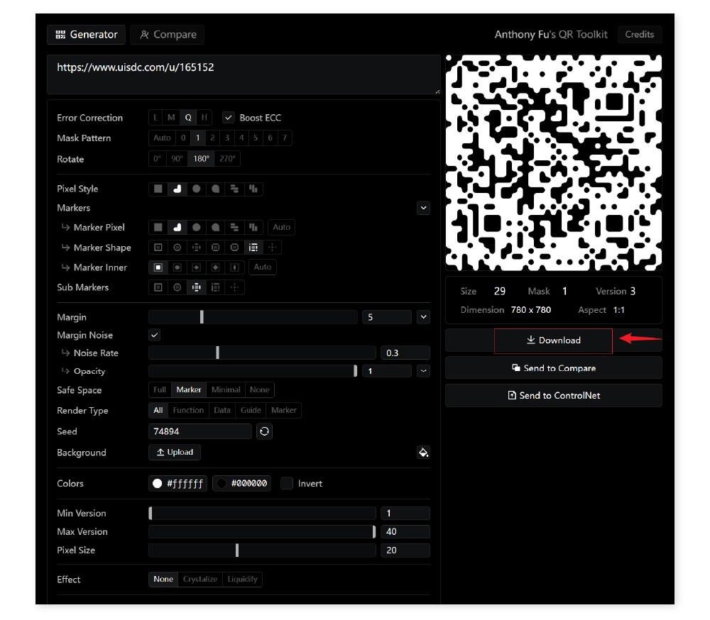Select the square Pixel Style icon

click(x=158, y=189)
